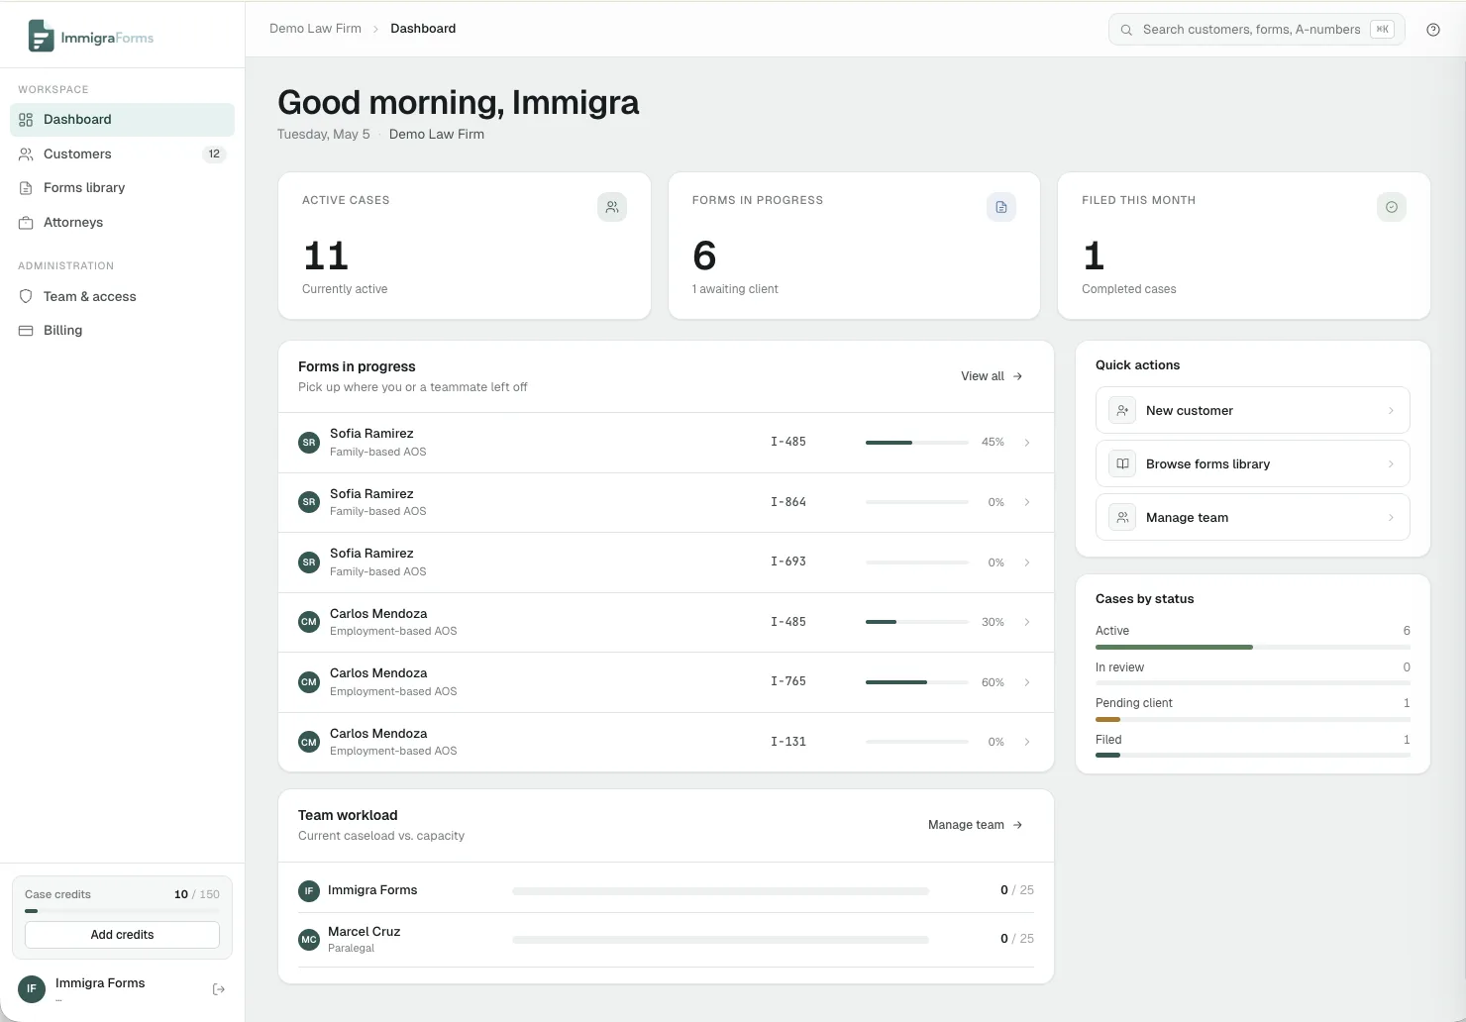Click the 60% progress bar for I-765
Viewport: 1466px width, 1022px height.
pos(917,682)
